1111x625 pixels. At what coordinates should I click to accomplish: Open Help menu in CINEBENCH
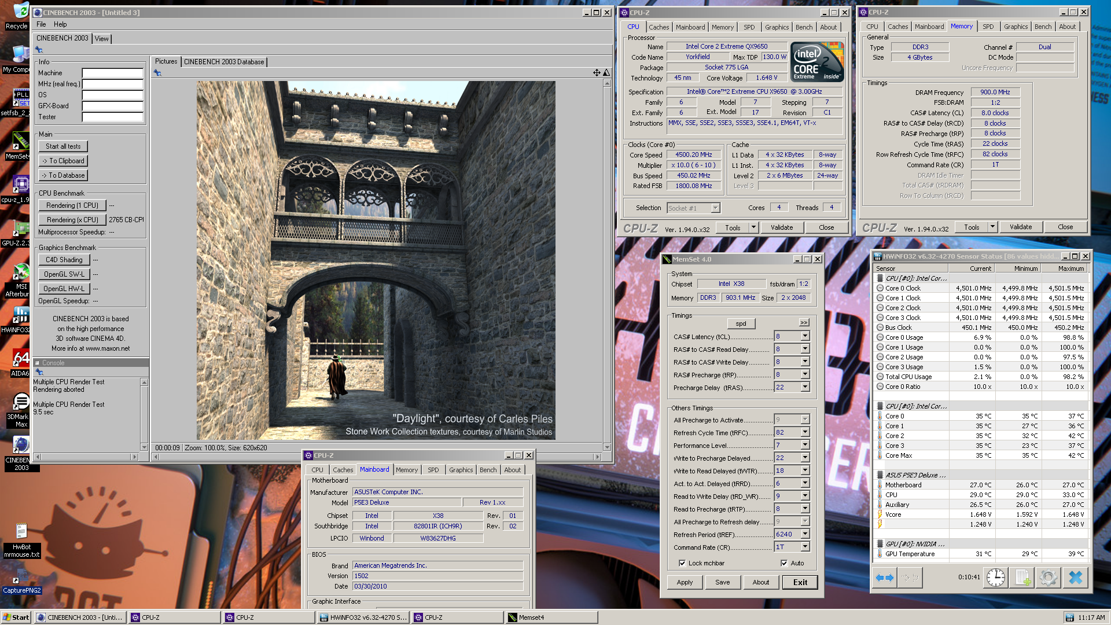60,24
